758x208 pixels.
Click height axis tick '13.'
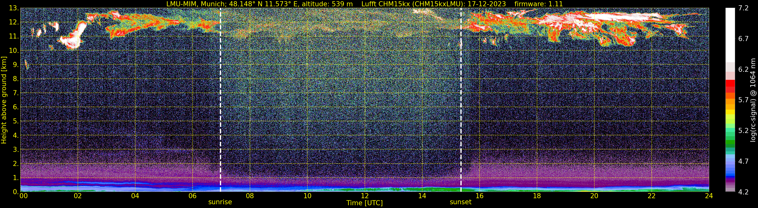[14, 8]
